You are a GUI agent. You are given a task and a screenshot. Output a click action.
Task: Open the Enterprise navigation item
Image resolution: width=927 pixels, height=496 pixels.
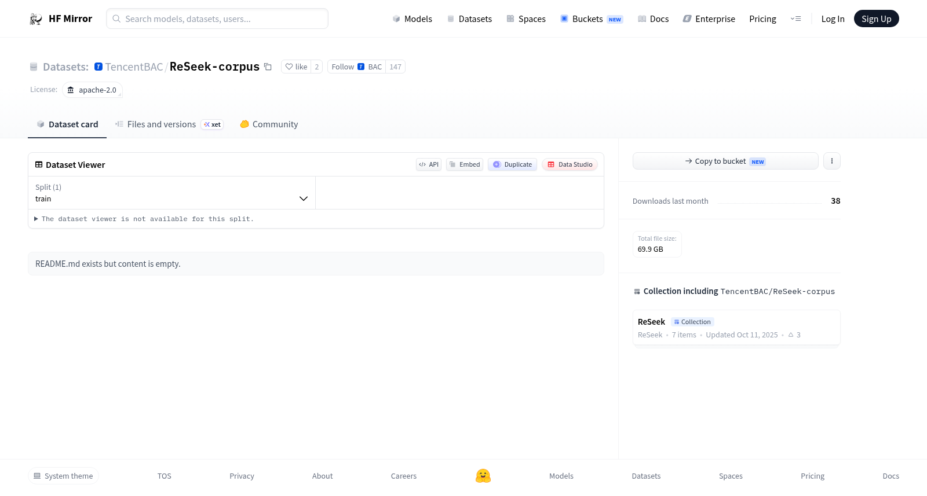click(709, 19)
